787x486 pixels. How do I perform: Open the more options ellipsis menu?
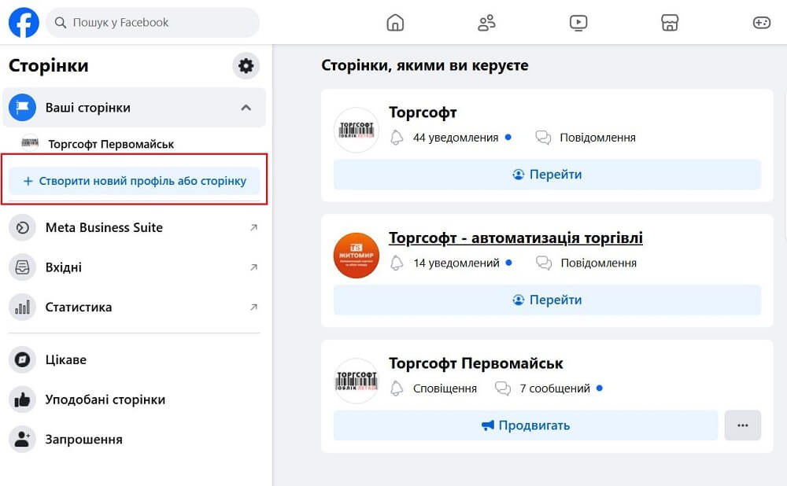pyautogui.click(x=742, y=425)
